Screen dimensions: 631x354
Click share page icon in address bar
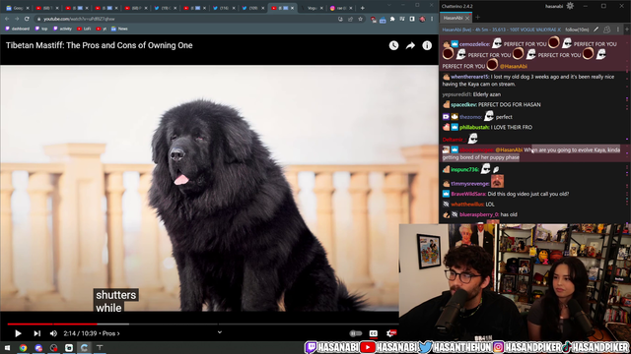click(x=351, y=19)
